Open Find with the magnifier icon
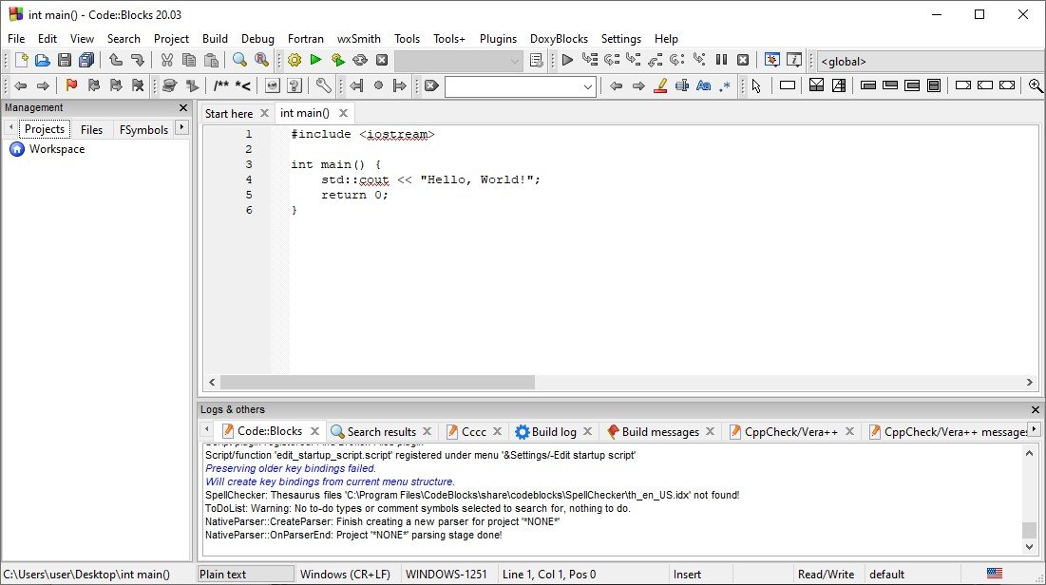Viewport: 1046px width, 585px height. tap(239, 60)
